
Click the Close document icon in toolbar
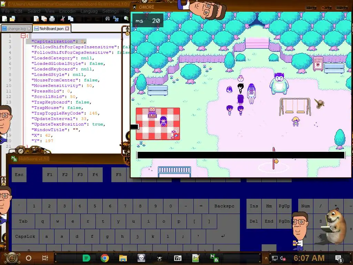(36, 19)
